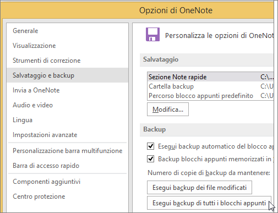The image size is (278, 213).
Task: Select Personalizzazione barra multifunzione
Action: [x=67, y=151]
